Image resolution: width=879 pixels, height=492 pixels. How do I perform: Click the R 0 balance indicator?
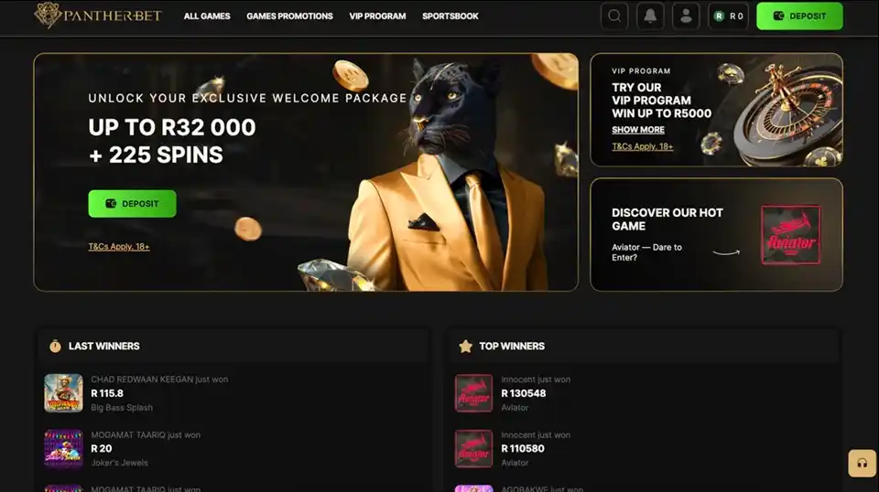(x=728, y=16)
